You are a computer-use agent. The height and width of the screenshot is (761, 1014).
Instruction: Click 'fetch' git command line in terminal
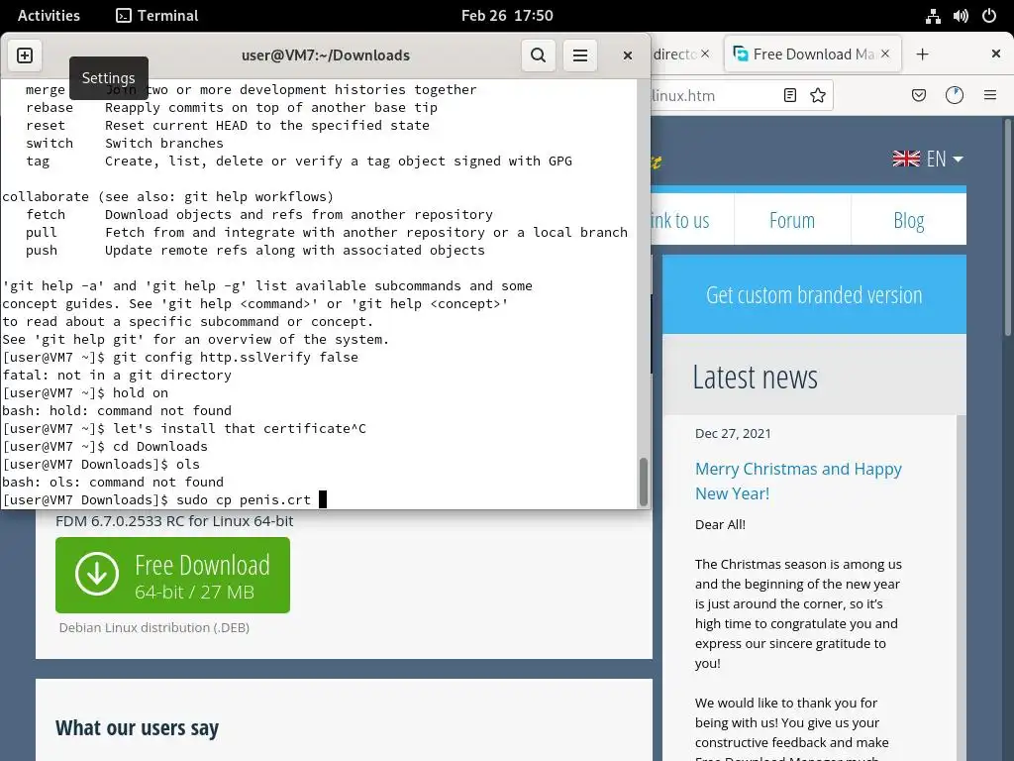[258, 214]
